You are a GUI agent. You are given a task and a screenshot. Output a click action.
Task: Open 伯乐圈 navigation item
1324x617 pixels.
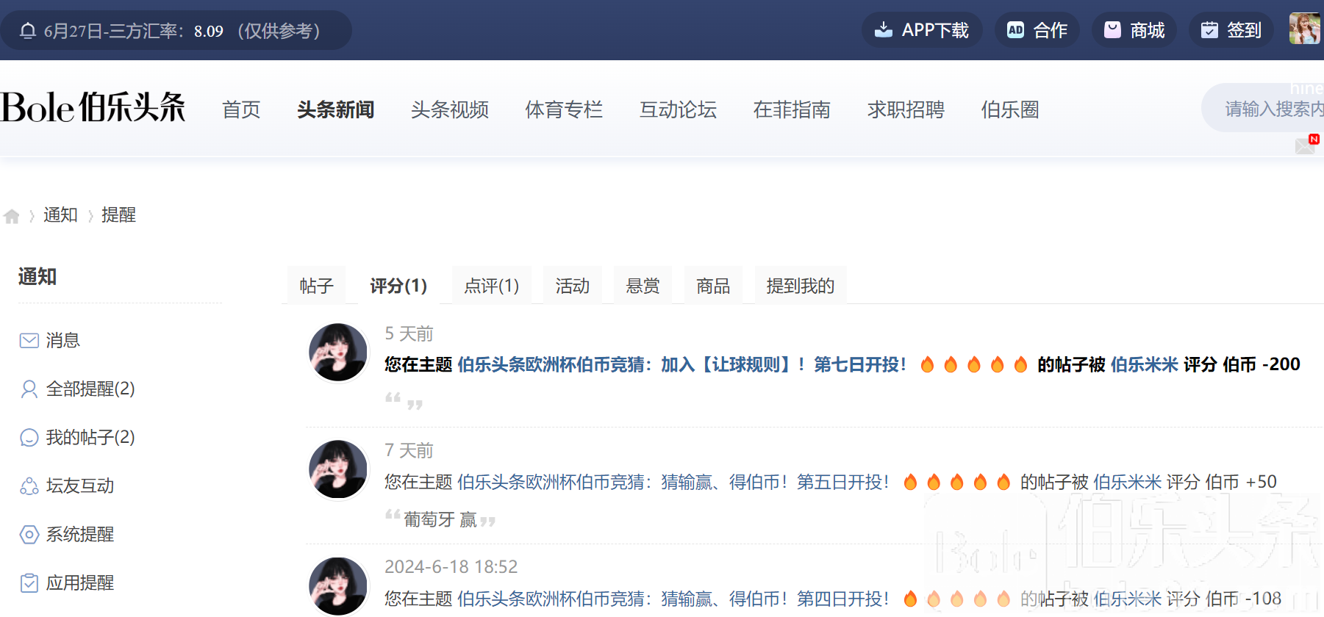1010,109
